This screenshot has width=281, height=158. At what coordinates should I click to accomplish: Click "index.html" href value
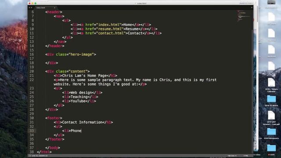coord(109,25)
